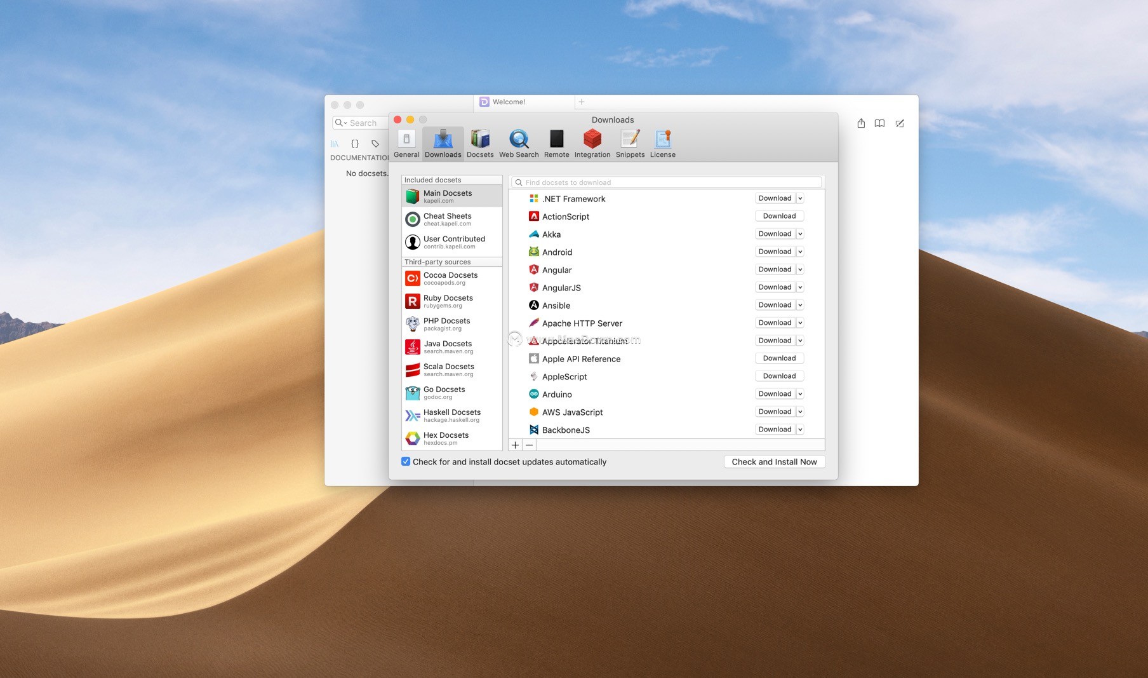Viewport: 1148px width, 678px height.
Task: Open the Snippets preferences pane
Action: pos(630,144)
